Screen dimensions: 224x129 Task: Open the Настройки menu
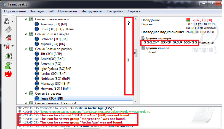click(115, 11)
